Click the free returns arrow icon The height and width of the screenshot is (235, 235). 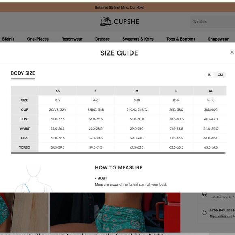point(204,213)
